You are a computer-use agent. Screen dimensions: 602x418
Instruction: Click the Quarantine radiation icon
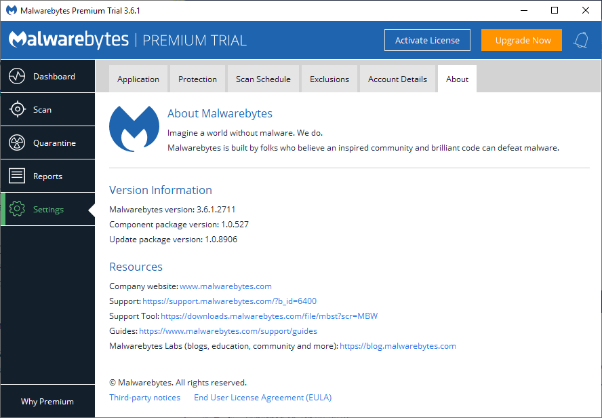[17, 143]
